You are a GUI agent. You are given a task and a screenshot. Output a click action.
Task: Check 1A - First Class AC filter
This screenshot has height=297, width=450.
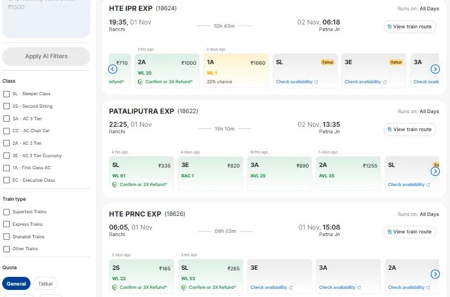coord(7,168)
